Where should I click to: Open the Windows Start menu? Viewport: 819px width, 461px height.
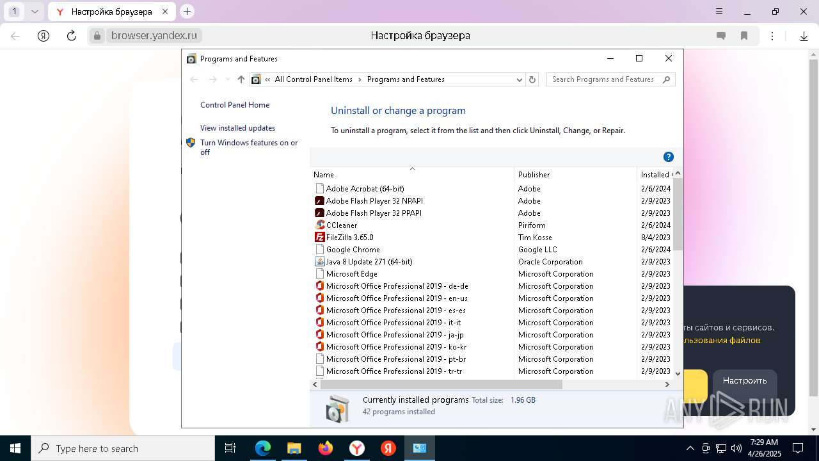[x=15, y=448]
